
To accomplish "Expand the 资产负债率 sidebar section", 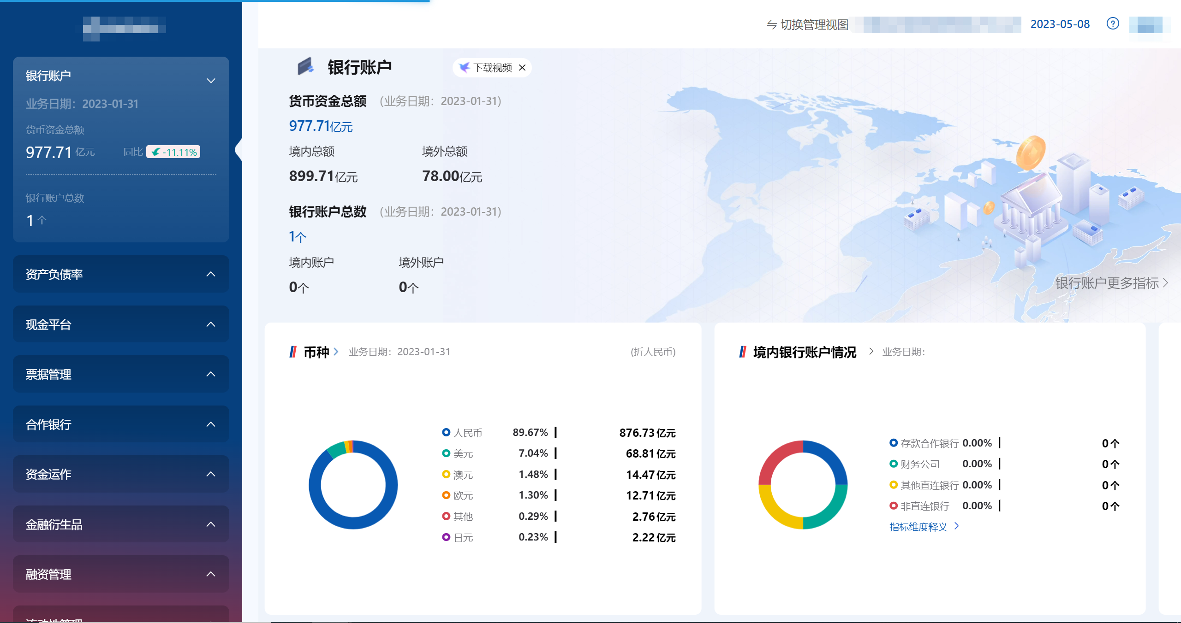I will point(211,274).
